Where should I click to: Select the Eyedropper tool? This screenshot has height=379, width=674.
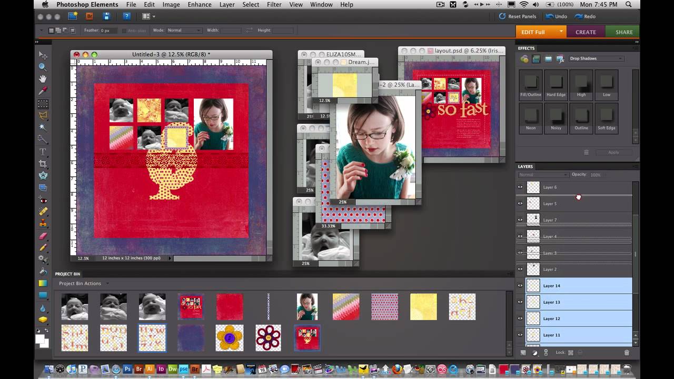43,91
